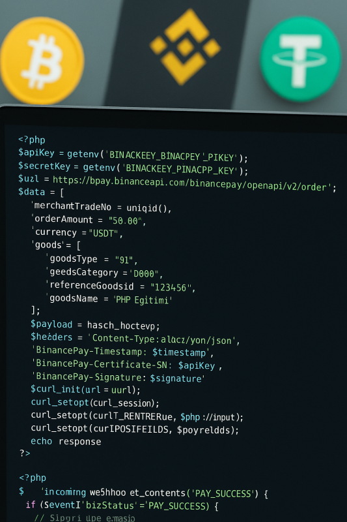Select the $secretKey variable name
This screenshot has height=522, width=347.
pos(44,166)
